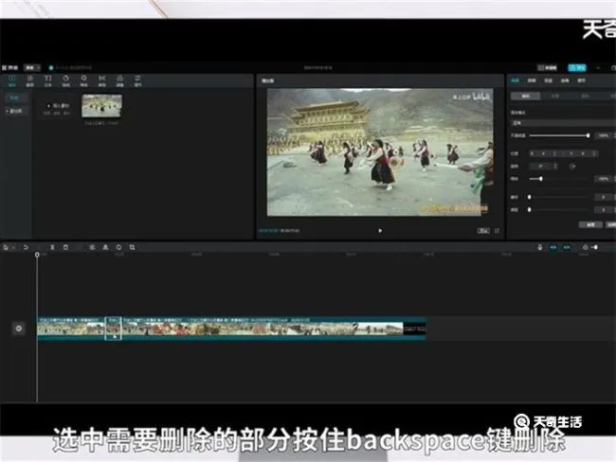Click the undo arrow in timeline toolbar
Screen dimensions: 616x462
(26, 247)
